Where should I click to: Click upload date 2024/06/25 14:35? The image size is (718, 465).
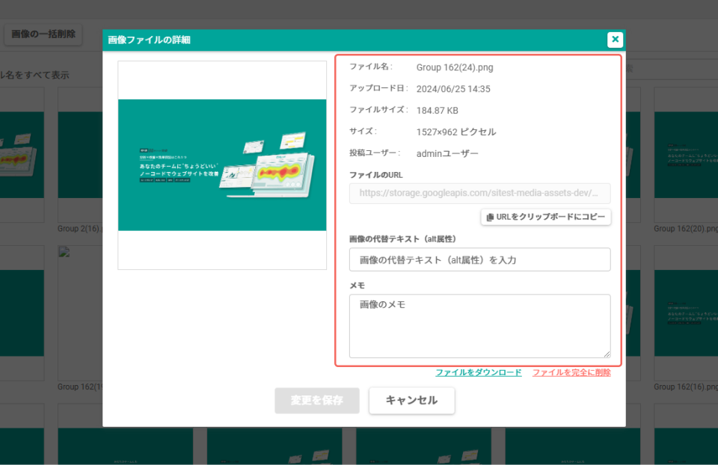(x=453, y=89)
